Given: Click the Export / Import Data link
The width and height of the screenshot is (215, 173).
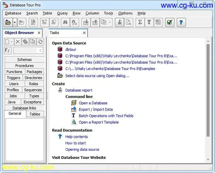Looking at the screenshot, I should [x=96, y=109].
